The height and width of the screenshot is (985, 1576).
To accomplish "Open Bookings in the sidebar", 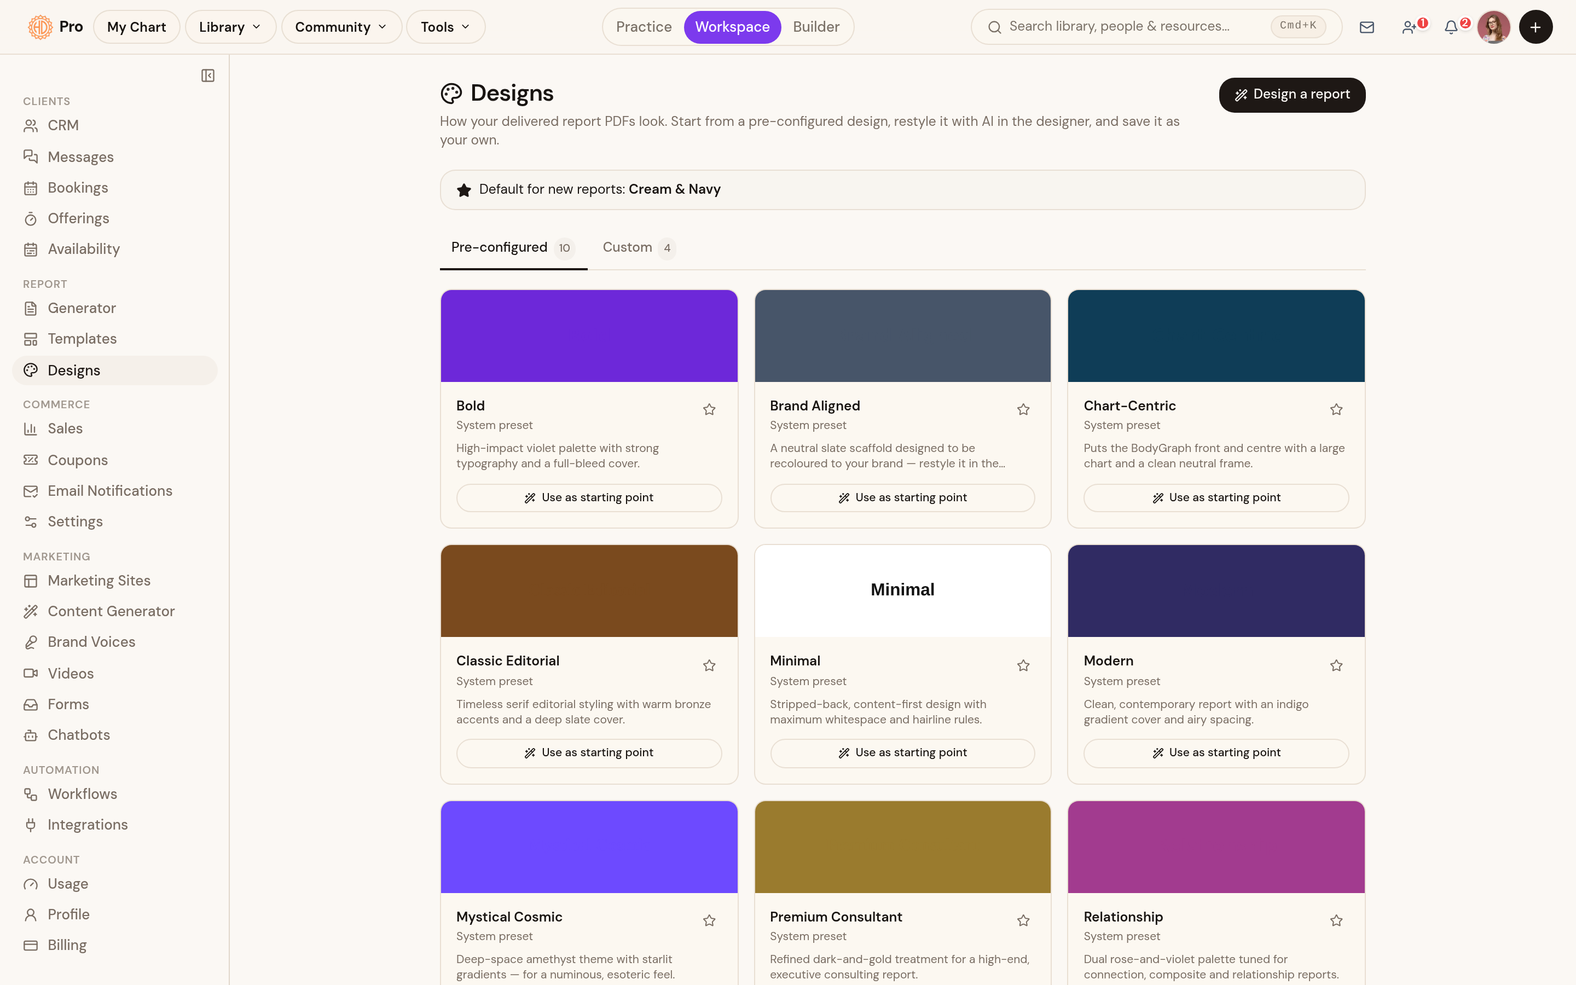I will 114,188.
